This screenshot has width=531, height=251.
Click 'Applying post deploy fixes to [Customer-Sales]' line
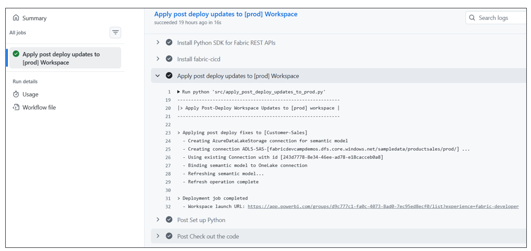click(x=242, y=133)
